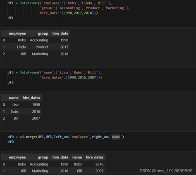Image resolution: width=196 pixels, height=175 pixels.
Task: Click 1998 cell in df1 output table
Action: click(64, 40)
